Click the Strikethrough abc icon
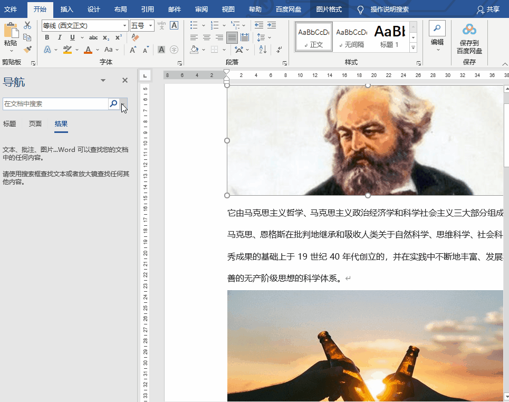The image size is (509, 402). pos(93,37)
